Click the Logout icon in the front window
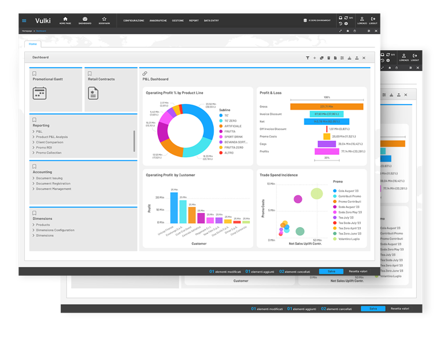 (x=373, y=20)
